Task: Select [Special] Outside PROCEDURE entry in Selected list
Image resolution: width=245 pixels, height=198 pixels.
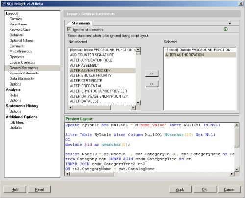Action: pyautogui.click(x=200, y=50)
